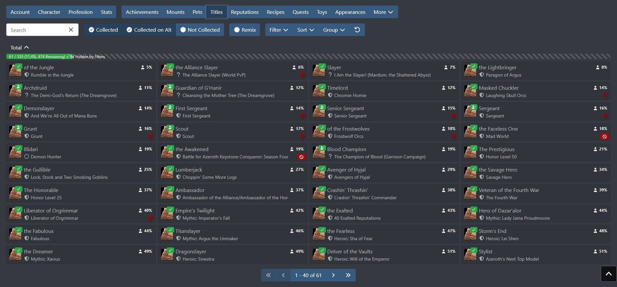Clear the search field with the X
This screenshot has width=617, height=287.
71,30
